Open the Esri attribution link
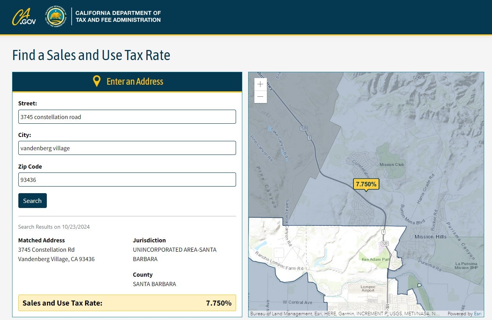 coord(478,313)
